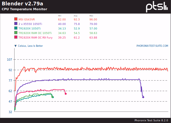Click the 96.00 max value for MSI GS43VR

[93, 20]
